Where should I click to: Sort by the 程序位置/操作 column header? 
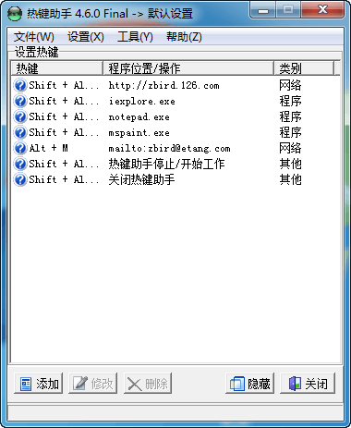(x=188, y=68)
